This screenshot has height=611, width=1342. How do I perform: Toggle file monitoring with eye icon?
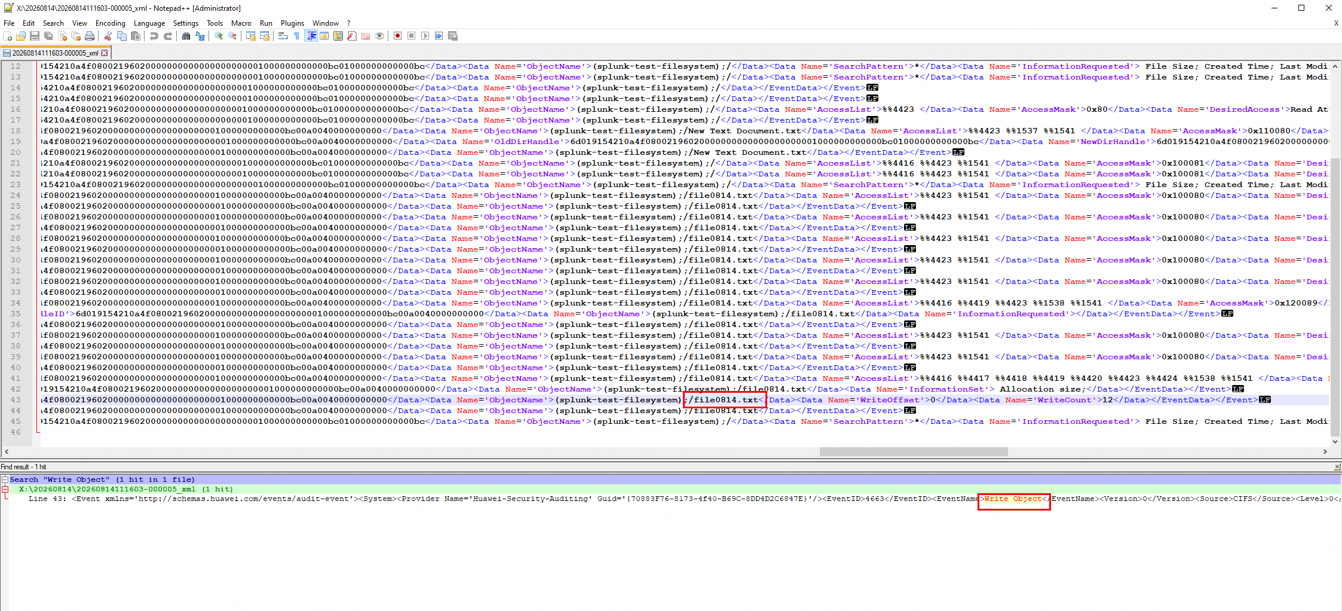[x=379, y=36]
